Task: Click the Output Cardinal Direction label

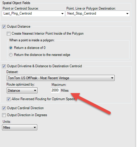Action: (x=25, y=108)
